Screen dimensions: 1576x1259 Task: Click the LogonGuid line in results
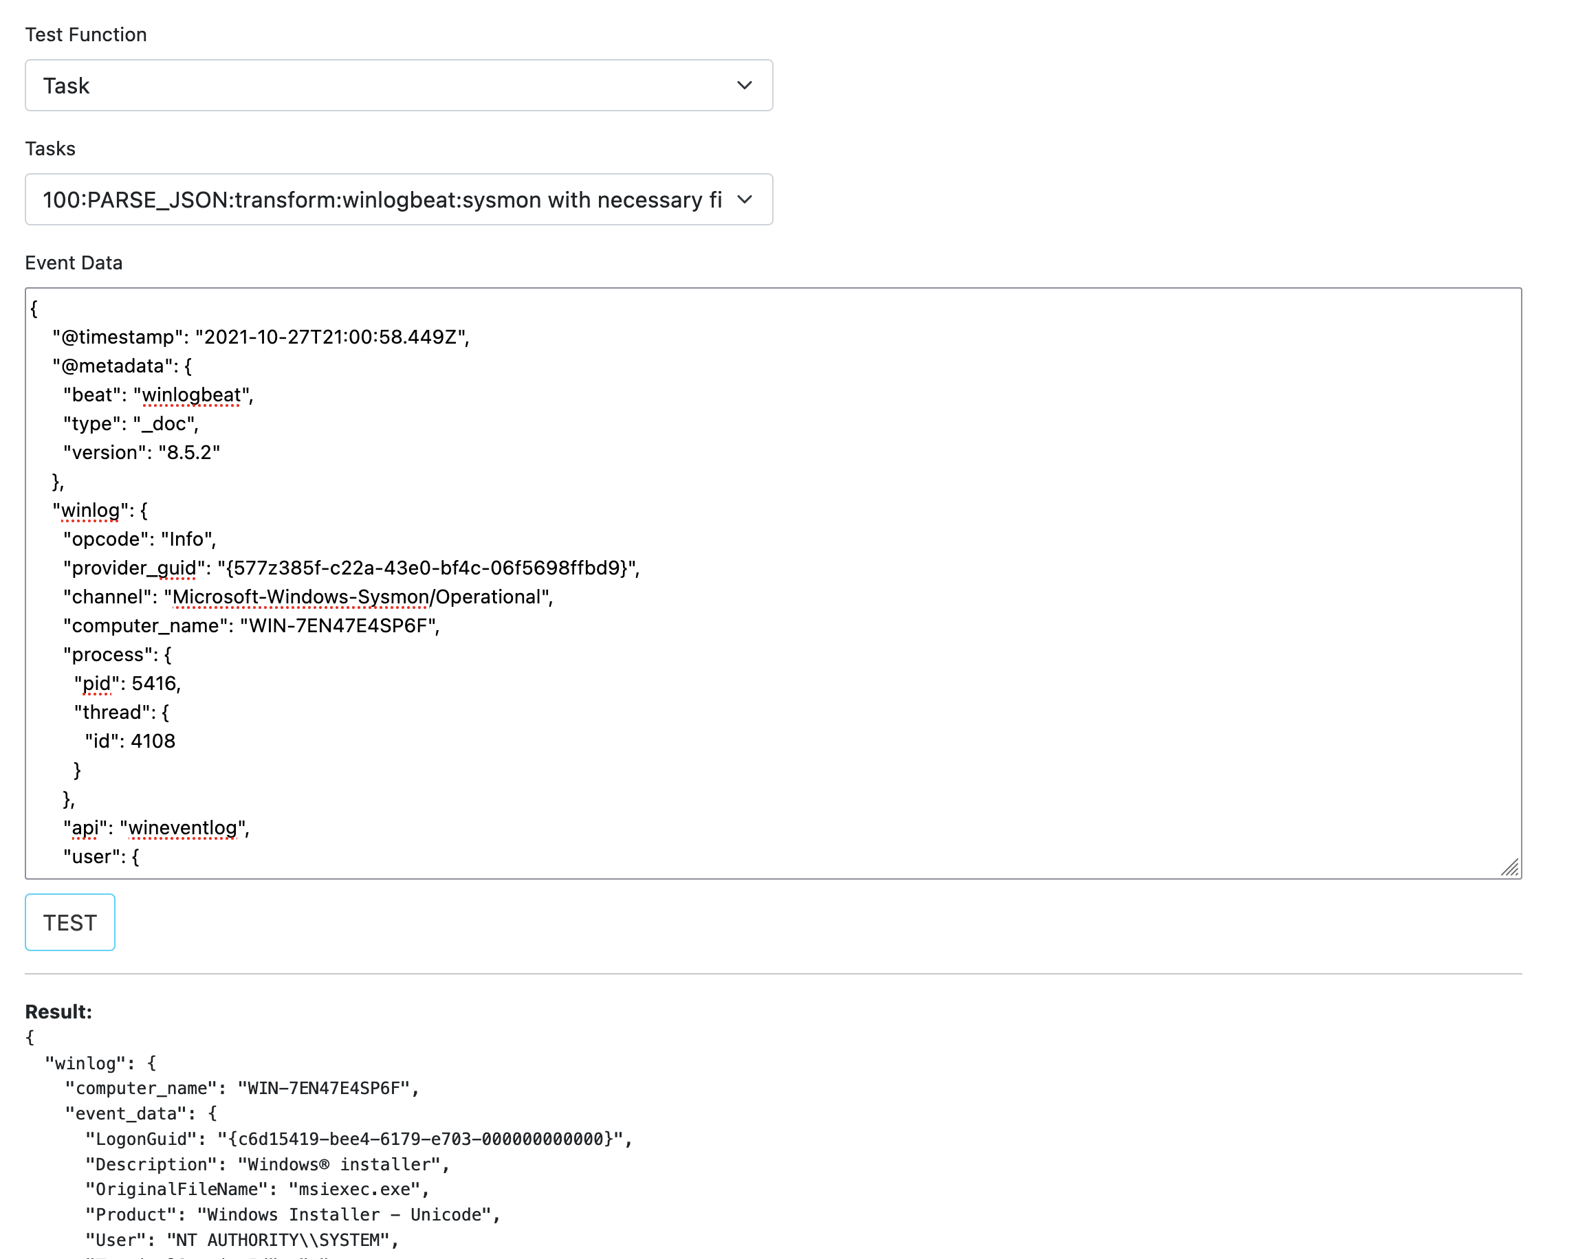pos(358,1139)
